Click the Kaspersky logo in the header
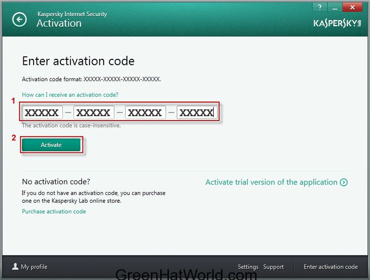Viewport: 370px width, 280px height. pyautogui.click(x=337, y=23)
